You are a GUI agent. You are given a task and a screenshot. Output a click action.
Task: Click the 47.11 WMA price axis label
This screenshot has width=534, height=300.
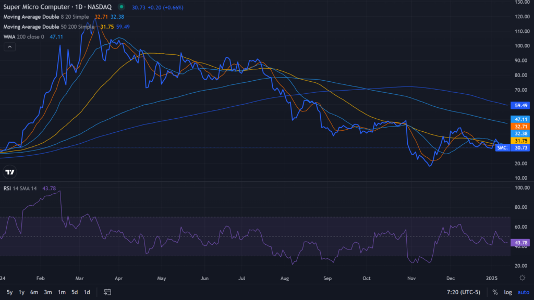pos(519,119)
